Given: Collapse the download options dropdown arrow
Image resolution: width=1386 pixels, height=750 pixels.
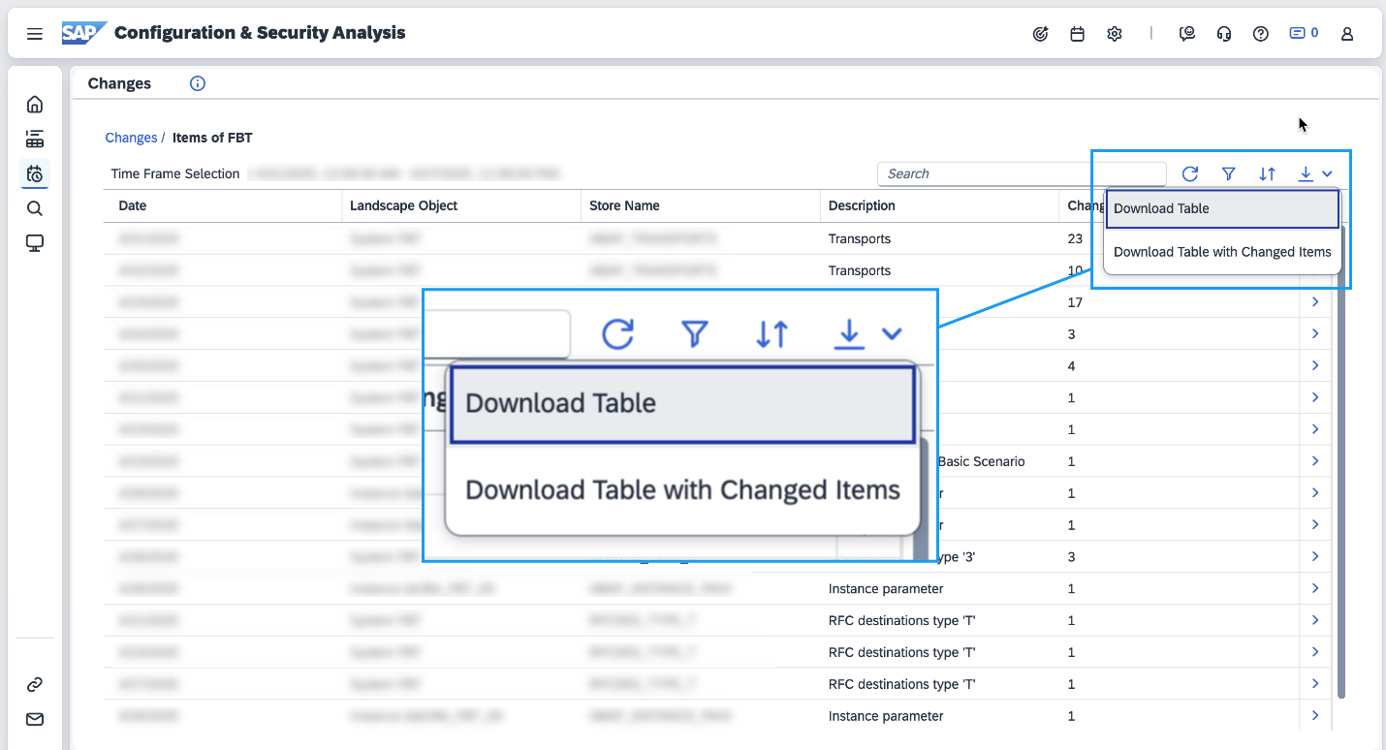Looking at the screenshot, I should click(x=1327, y=174).
